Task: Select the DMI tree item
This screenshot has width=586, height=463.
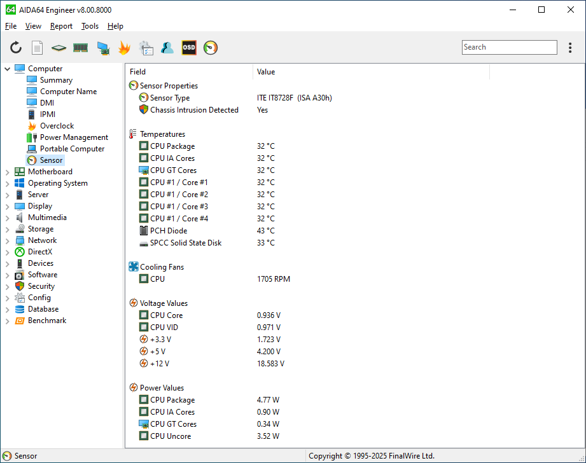Action: 47,103
